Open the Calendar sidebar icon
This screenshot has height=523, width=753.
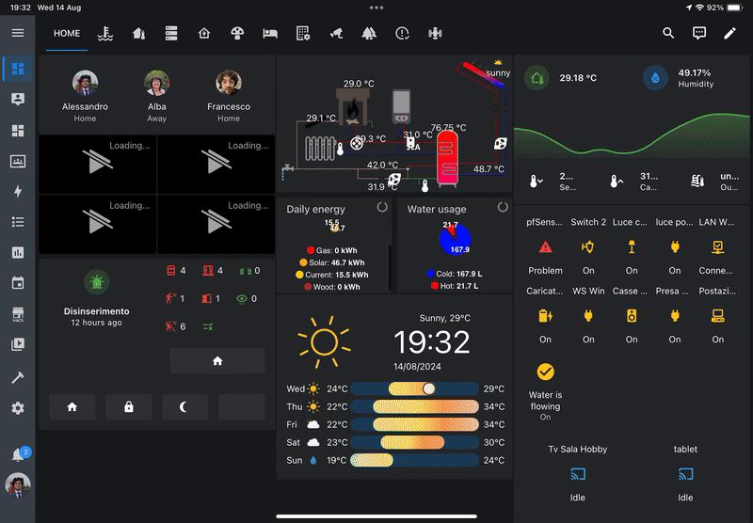click(x=18, y=282)
